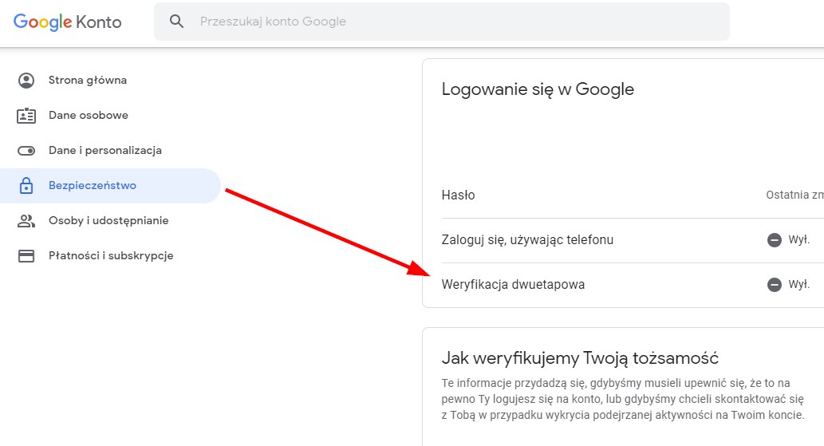Click the Wył. status icon for phone sign-in
The image size is (824, 446).
coord(774,240)
